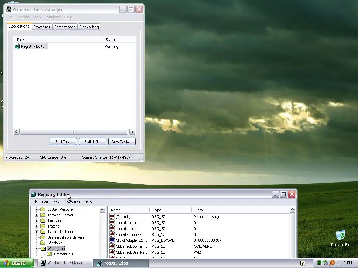
Task: Click the Registry Editor icon in task list
Action: [x=17, y=46]
